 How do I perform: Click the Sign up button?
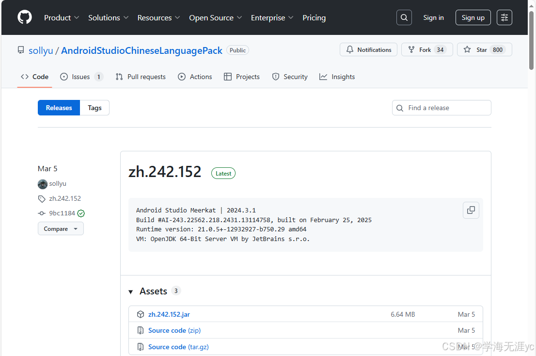click(473, 17)
